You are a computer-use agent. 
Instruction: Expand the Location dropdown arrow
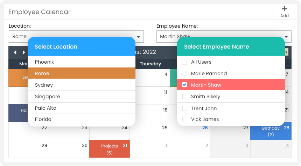pos(139,36)
